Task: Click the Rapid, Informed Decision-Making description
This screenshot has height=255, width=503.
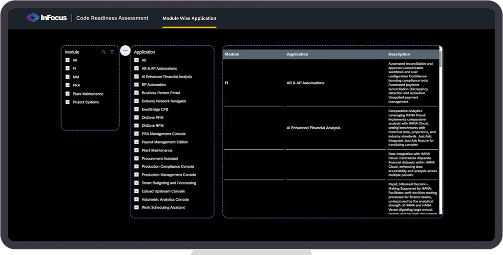Action: pos(412,198)
